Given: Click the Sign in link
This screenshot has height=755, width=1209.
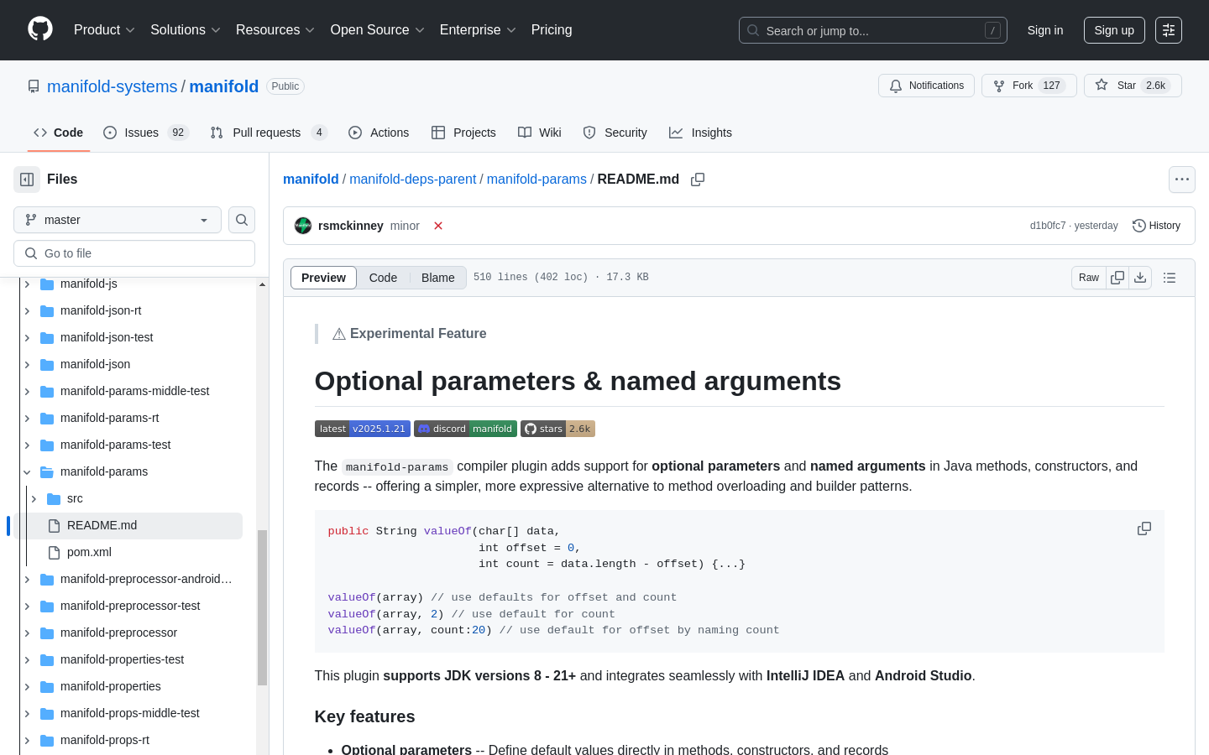Looking at the screenshot, I should [1045, 30].
